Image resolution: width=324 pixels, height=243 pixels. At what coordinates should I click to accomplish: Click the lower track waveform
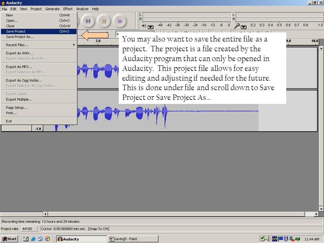tap(167, 112)
